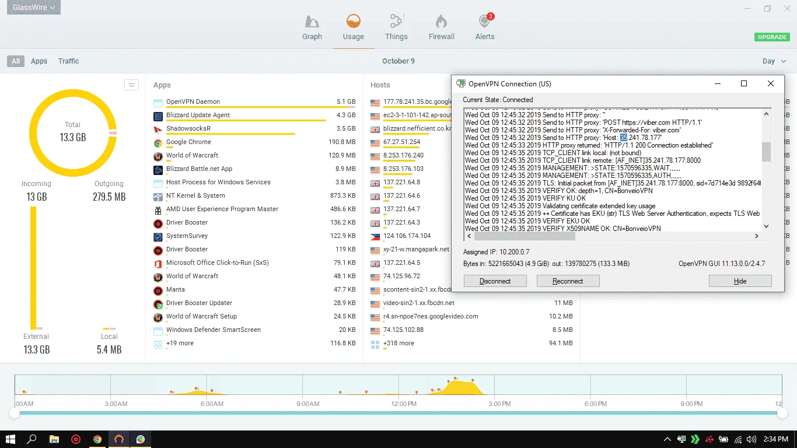Screen dimensions: 797x448
Task: Click the green UPGRADE button
Action: (772, 37)
